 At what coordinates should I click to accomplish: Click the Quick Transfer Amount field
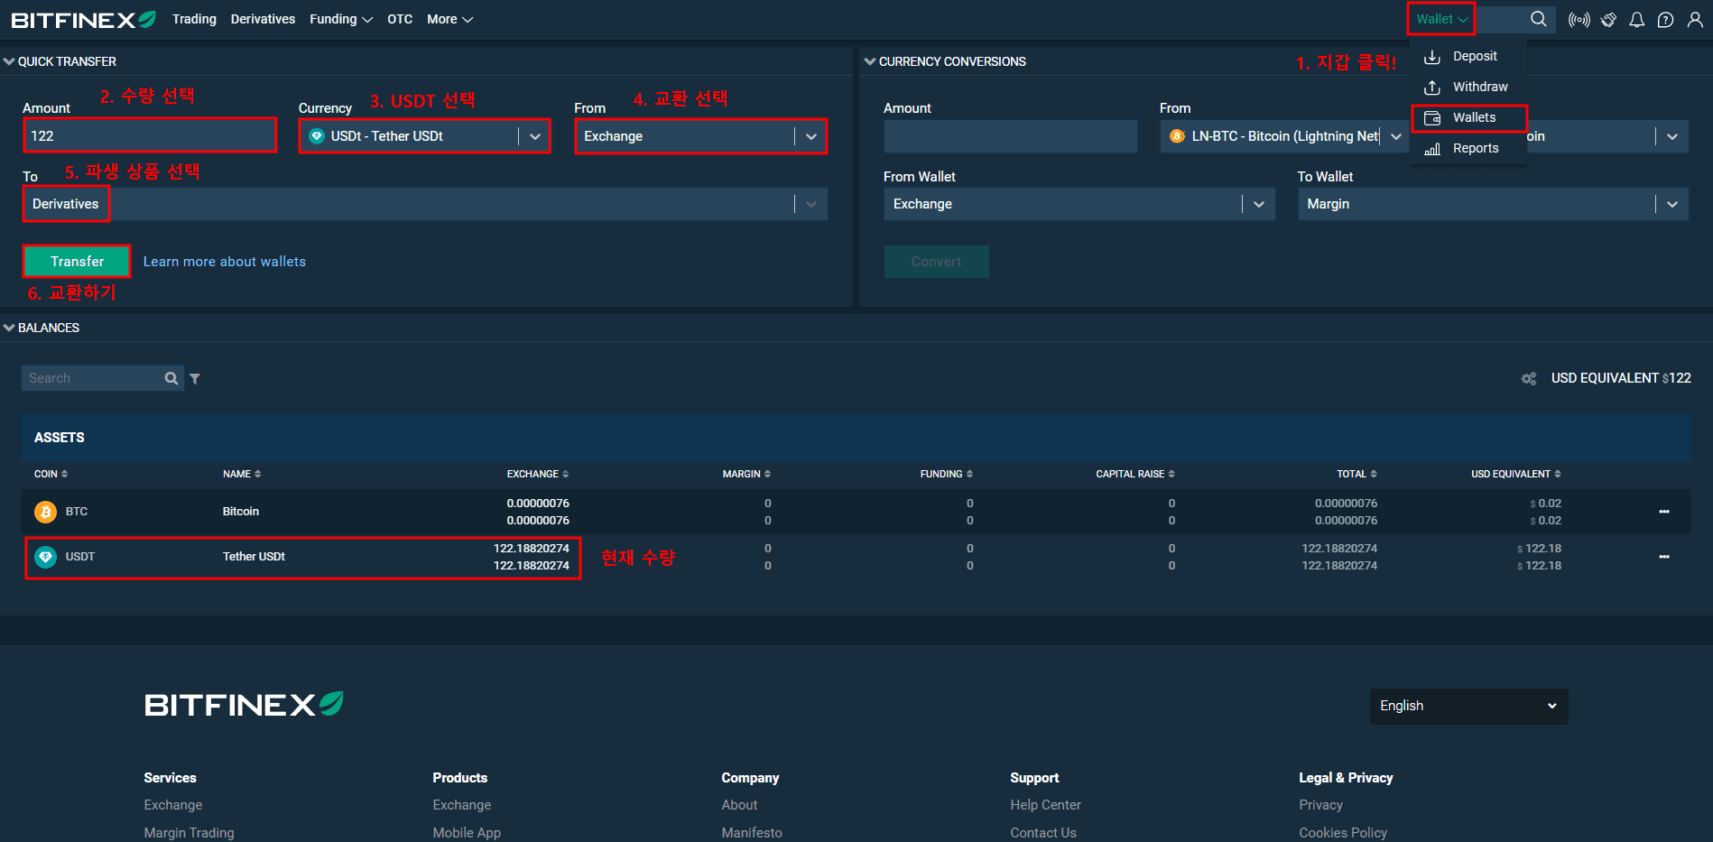[149, 136]
